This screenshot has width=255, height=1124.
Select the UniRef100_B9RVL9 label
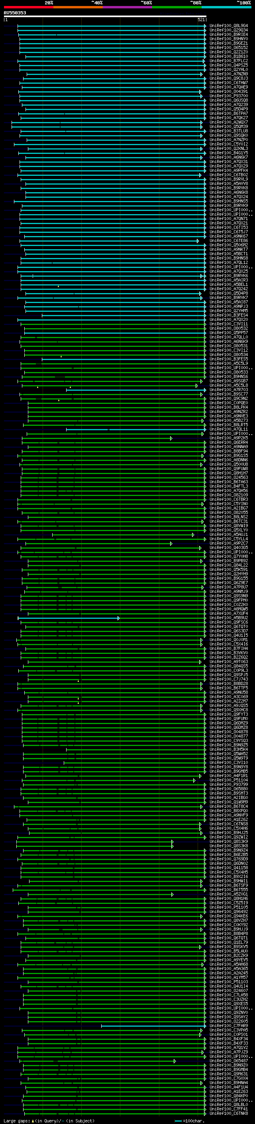click(229, 179)
